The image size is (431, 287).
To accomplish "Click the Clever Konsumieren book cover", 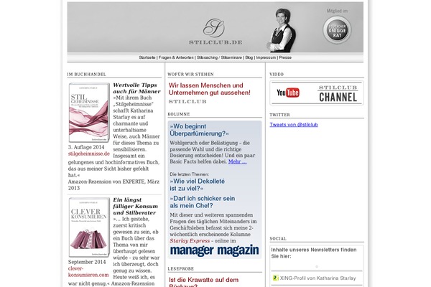I will coord(89,227).
